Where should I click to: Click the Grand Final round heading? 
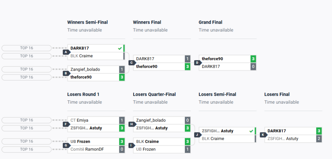point(210,22)
